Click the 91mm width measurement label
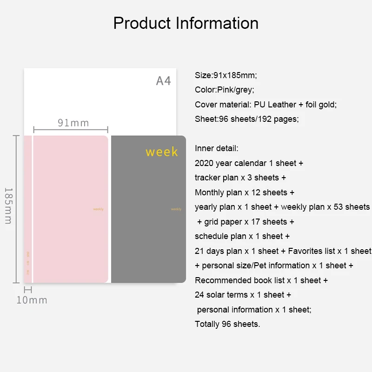 73,123
